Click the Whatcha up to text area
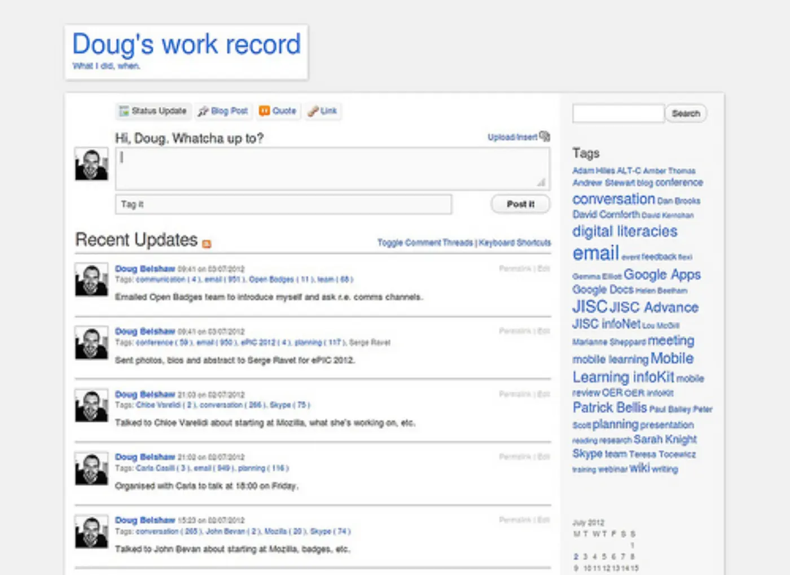 332,169
